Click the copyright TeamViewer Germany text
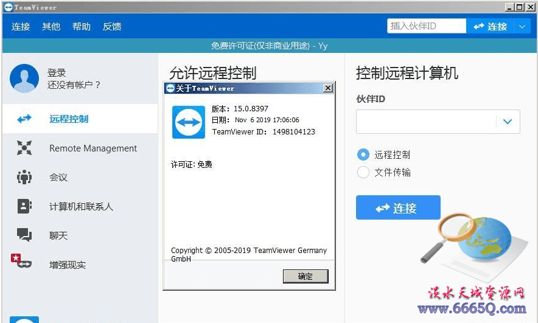The width and height of the screenshot is (538, 323). pyautogui.click(x=249, y=254)
